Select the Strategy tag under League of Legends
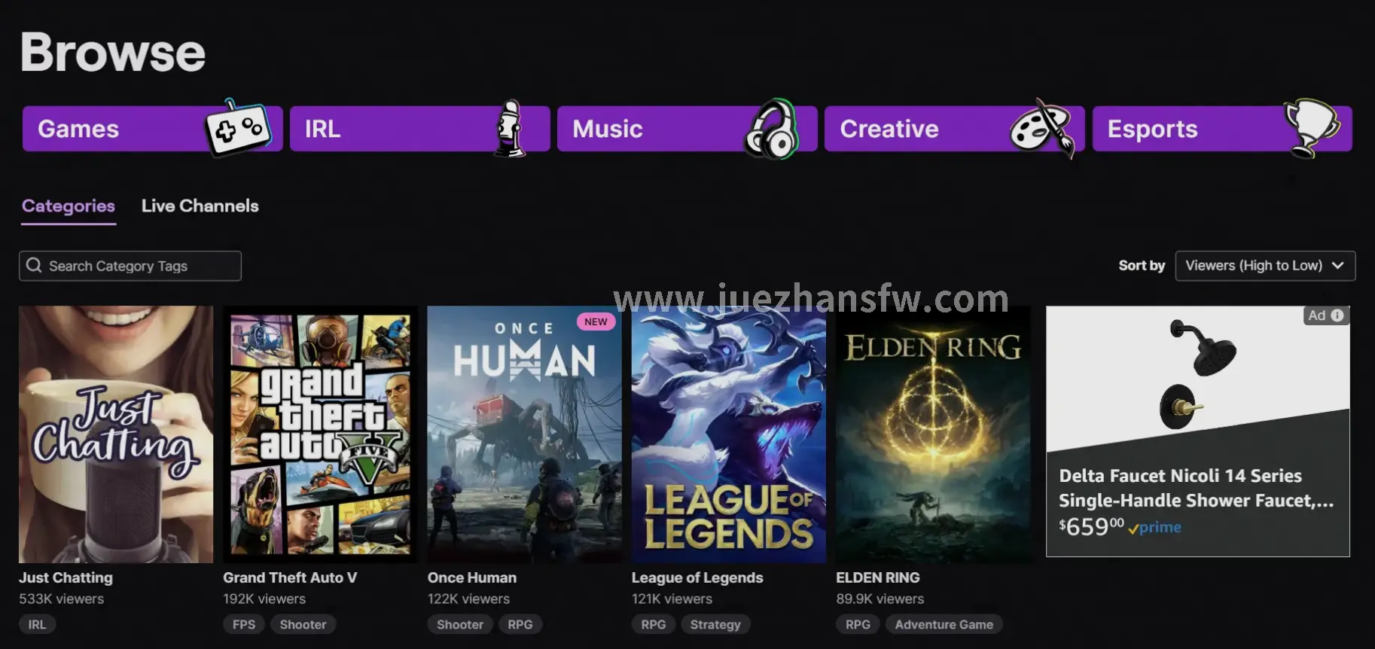 coord(715,624)
